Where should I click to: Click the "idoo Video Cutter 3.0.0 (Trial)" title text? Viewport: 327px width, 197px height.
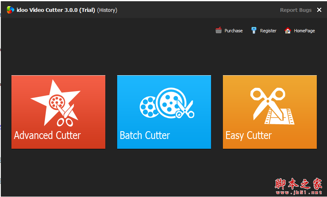click(x=56, y=10)
